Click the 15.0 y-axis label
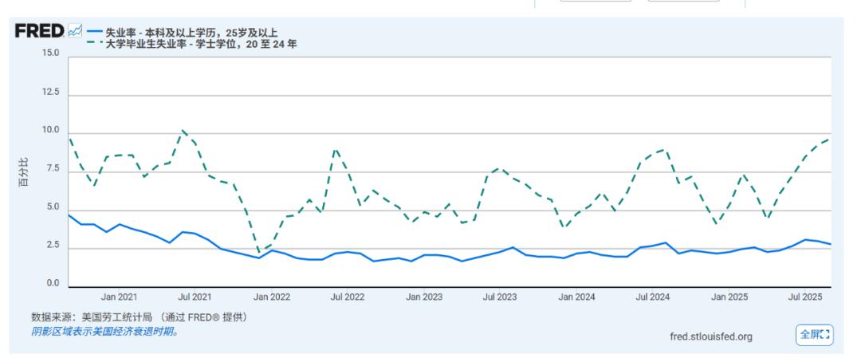The image size is (861, 362). (50, 53)
